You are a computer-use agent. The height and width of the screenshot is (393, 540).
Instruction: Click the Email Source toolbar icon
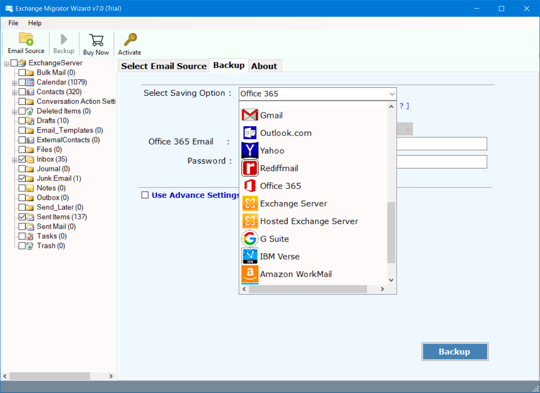point(26,39)
